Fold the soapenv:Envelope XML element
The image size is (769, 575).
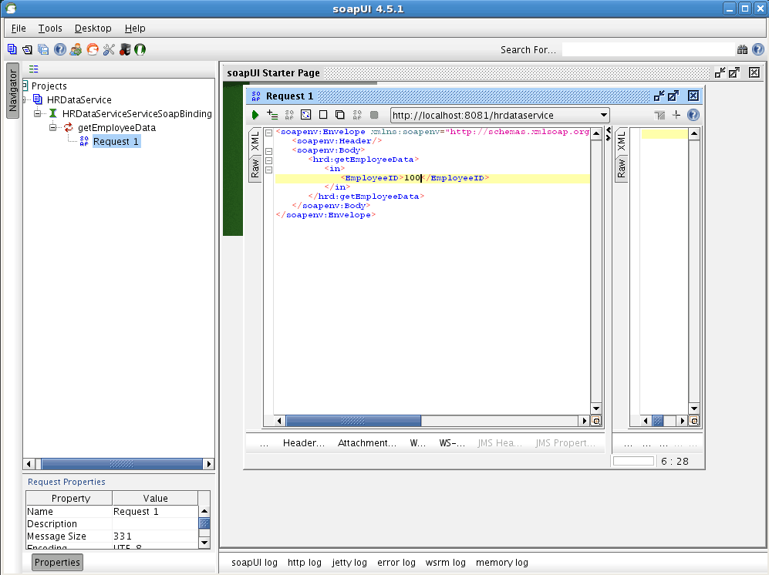click(268, 133)
